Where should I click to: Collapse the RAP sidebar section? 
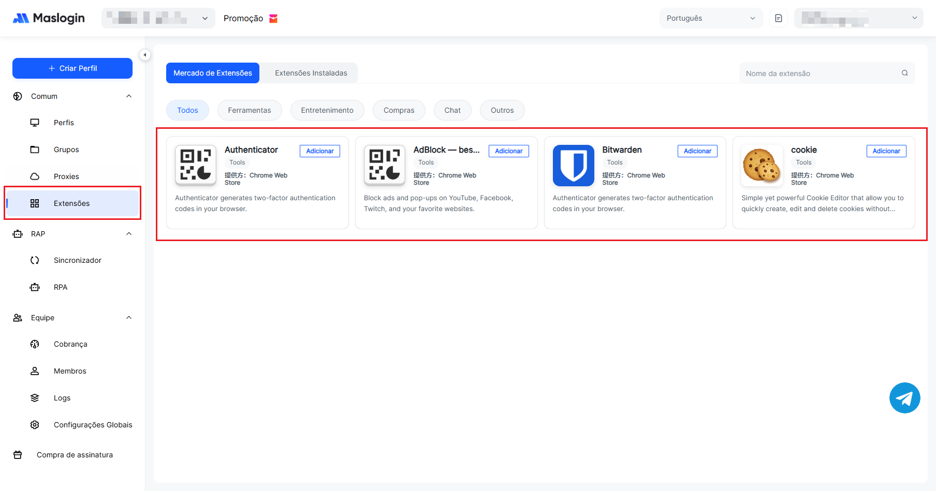click(129, 234)
